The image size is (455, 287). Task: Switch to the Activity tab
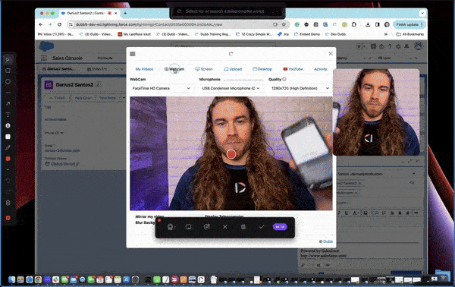coord(320,69)
